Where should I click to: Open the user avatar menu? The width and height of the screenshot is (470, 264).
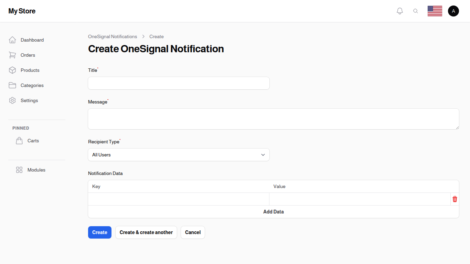click(x=453, y=11)
